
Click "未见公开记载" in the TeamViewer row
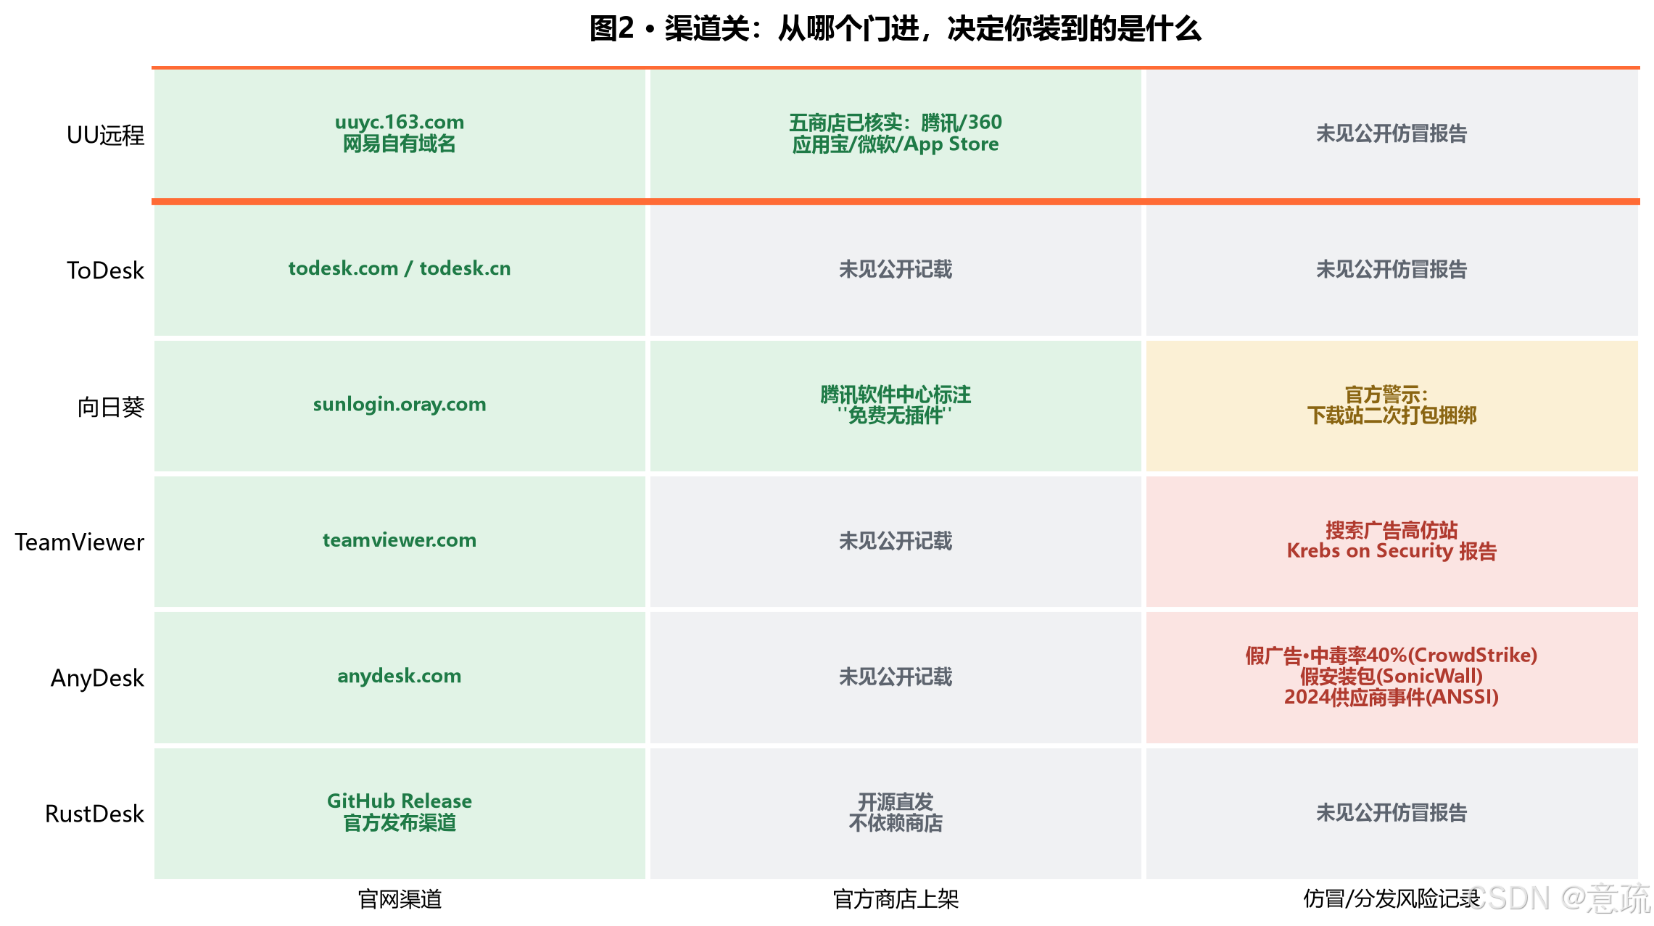896,542
